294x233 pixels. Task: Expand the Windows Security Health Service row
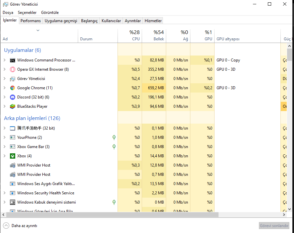coord(5,193)
